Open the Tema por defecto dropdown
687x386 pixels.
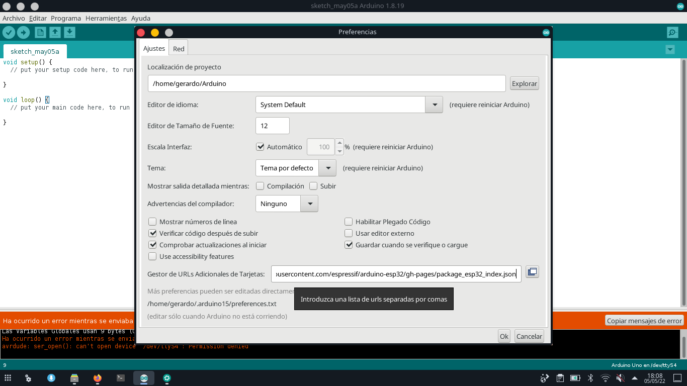(x=296, y=168)
